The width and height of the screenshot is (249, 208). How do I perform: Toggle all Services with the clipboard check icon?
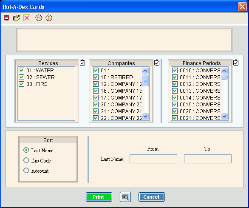pyautogui.click(x=82, y=63)
